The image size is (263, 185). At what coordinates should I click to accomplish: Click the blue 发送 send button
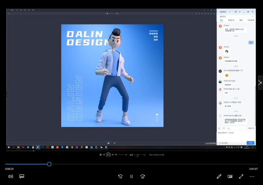click(251, 143)
